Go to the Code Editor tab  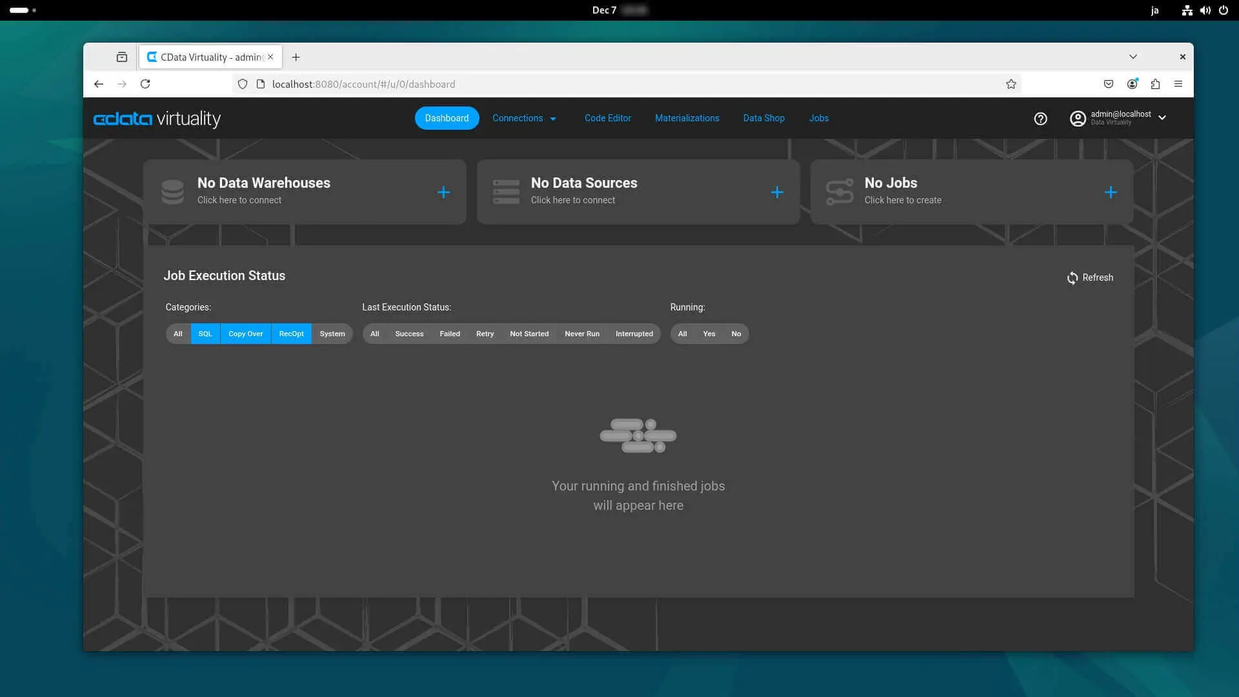[x=607, y=118]
